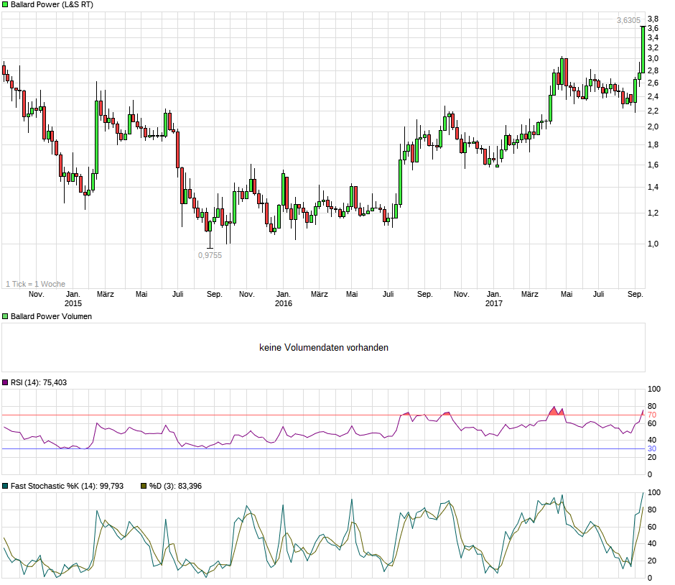This screenshot has width=675, height=585.
Task: Click the green square beside Ballard Power title
Action: (x=5, y=4)
